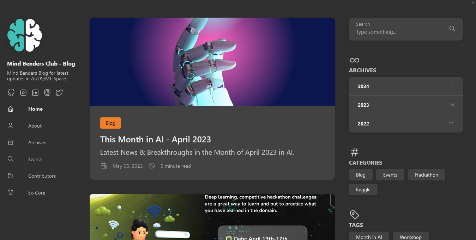Open the Instagram social icon
The width and height of the screenshot is (476, 240).
[23, 93]
